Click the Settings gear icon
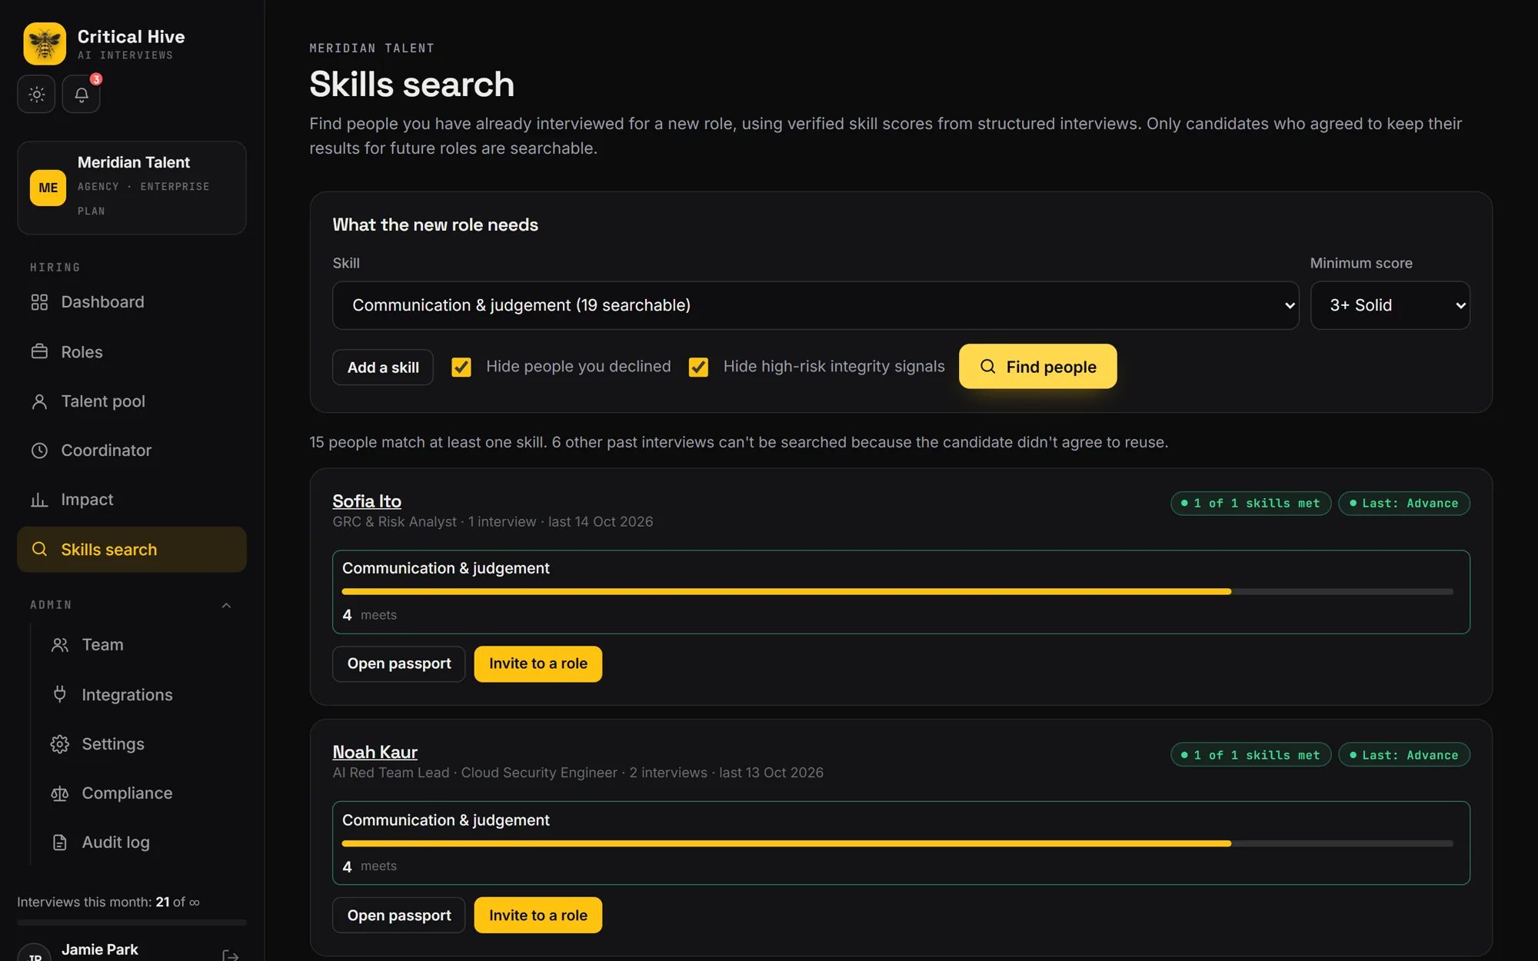Viewport: 1538px width, 961px height. pos(60,744)
